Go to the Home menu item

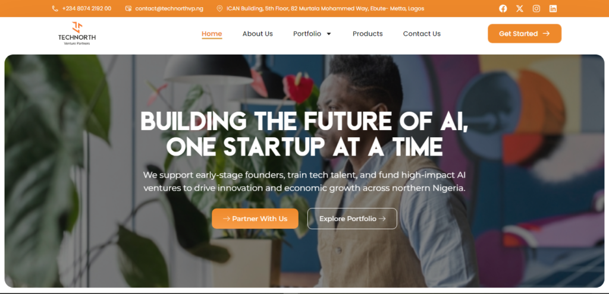point(212,34)
